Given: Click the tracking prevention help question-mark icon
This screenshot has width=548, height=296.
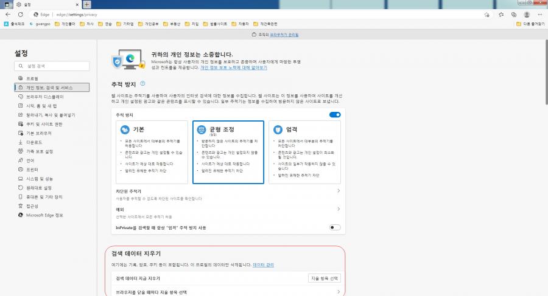Looking at the screenshot, I should [x=142, y=83].
